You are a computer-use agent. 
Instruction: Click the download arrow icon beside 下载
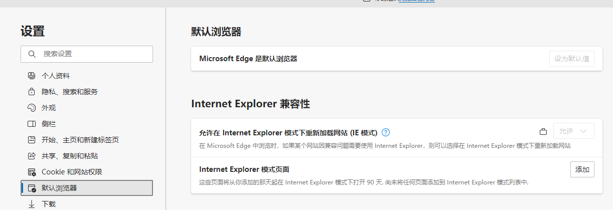point(32,204)
